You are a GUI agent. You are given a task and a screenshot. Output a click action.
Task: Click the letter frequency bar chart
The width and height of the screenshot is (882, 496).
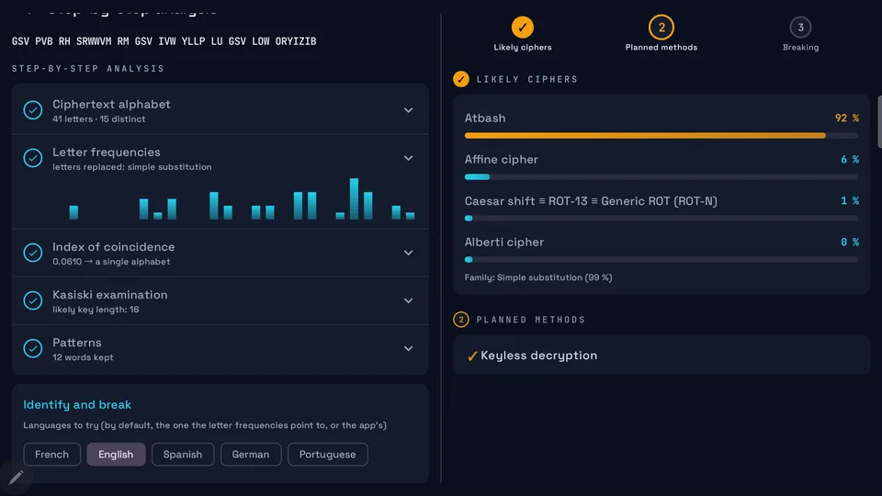(242, 198)
